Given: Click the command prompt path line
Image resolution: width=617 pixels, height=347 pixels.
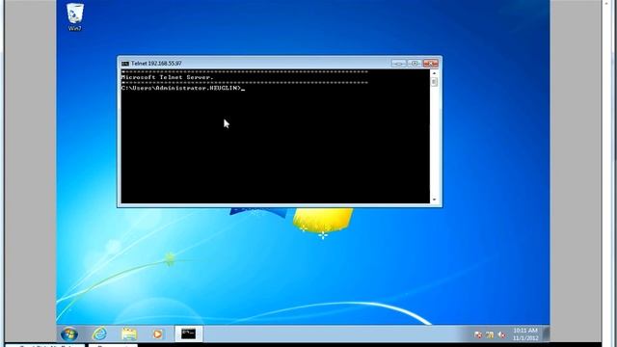Looking at the screenshot, I should [x=183, y=88].
